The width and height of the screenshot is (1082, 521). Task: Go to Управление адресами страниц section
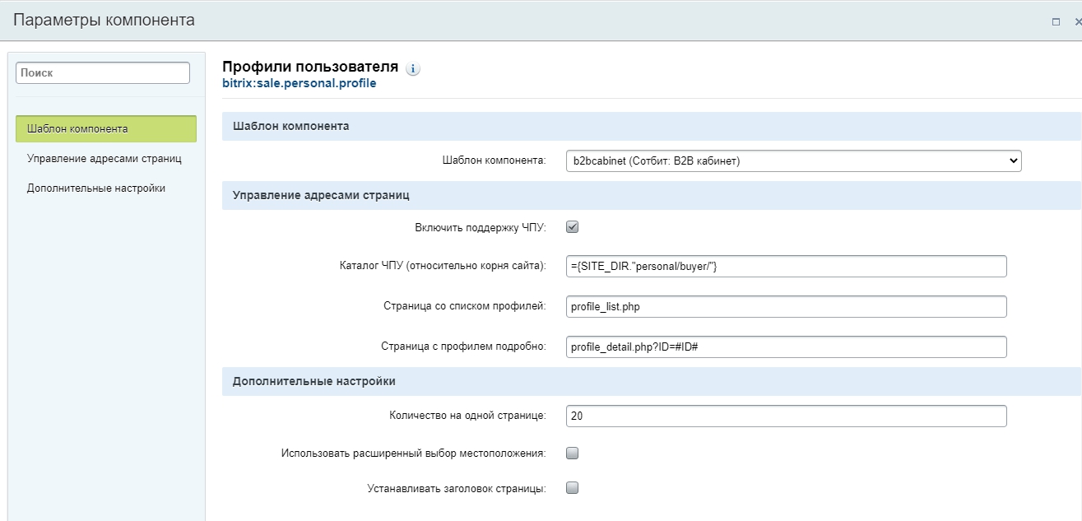[104, 158]
